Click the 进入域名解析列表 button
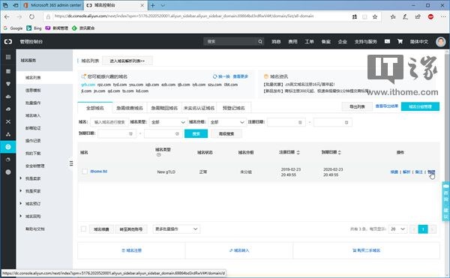Screen dimensions: 450x278 127,61
